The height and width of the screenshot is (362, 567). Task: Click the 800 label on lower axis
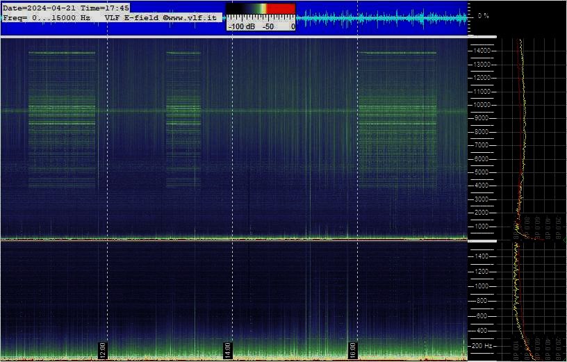click(x=482, y=301)
